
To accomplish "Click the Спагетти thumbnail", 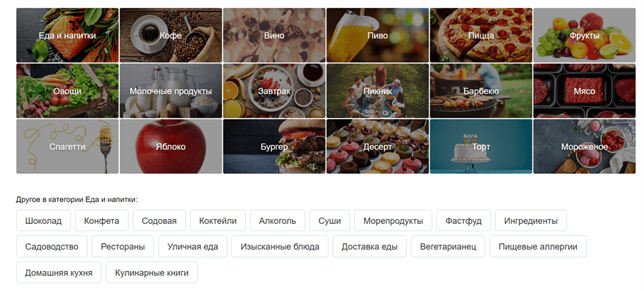I will coord(67,146).
